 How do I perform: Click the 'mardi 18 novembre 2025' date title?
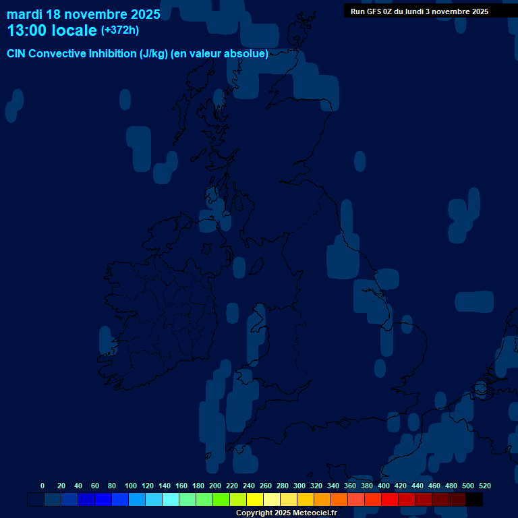pos(84,14)
